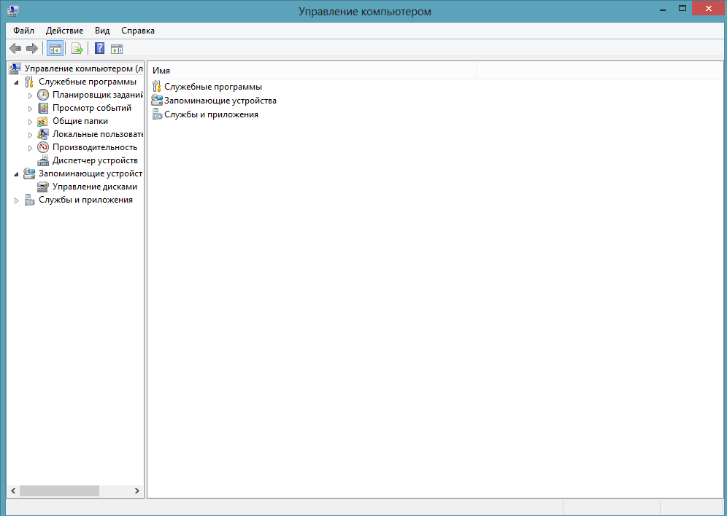This screenshot has width=727, height=516.
Task: Click Служебные программы icon in right list
Action: pos(157,87)
